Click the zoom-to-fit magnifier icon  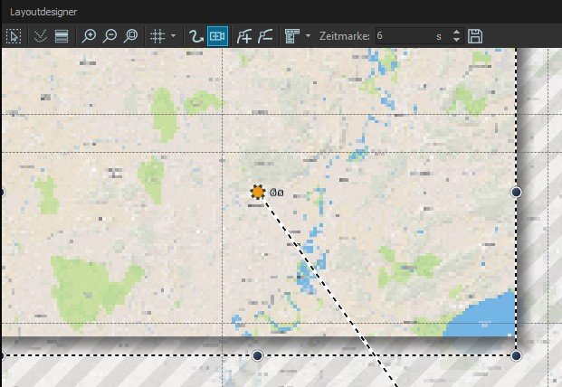pos(131,36)
